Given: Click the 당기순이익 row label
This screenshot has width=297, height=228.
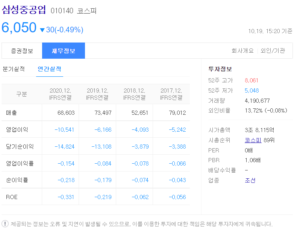Looking at the screenshot, I should pos(20,146).
